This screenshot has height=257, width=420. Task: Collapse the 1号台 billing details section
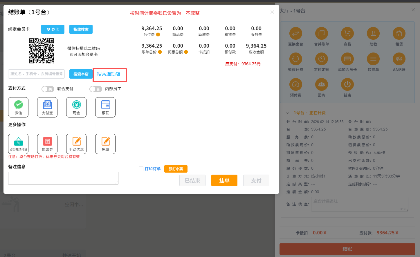pyautogui.click(x=288, y=113)
